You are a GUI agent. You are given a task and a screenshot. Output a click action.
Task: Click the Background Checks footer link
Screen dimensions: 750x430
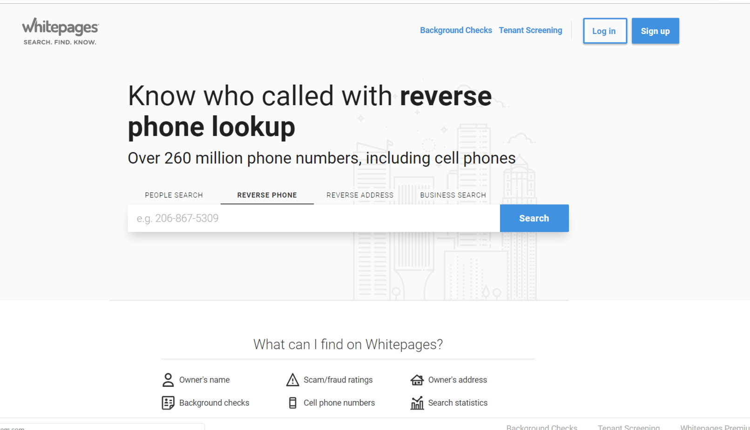point(542,427)
